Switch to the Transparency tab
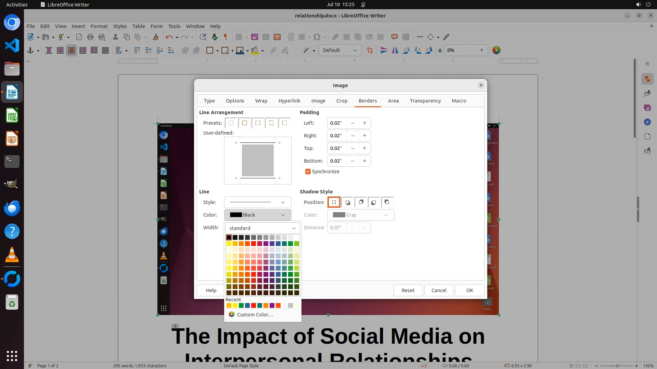The image size is (657, 369). [x=425, y=101]
